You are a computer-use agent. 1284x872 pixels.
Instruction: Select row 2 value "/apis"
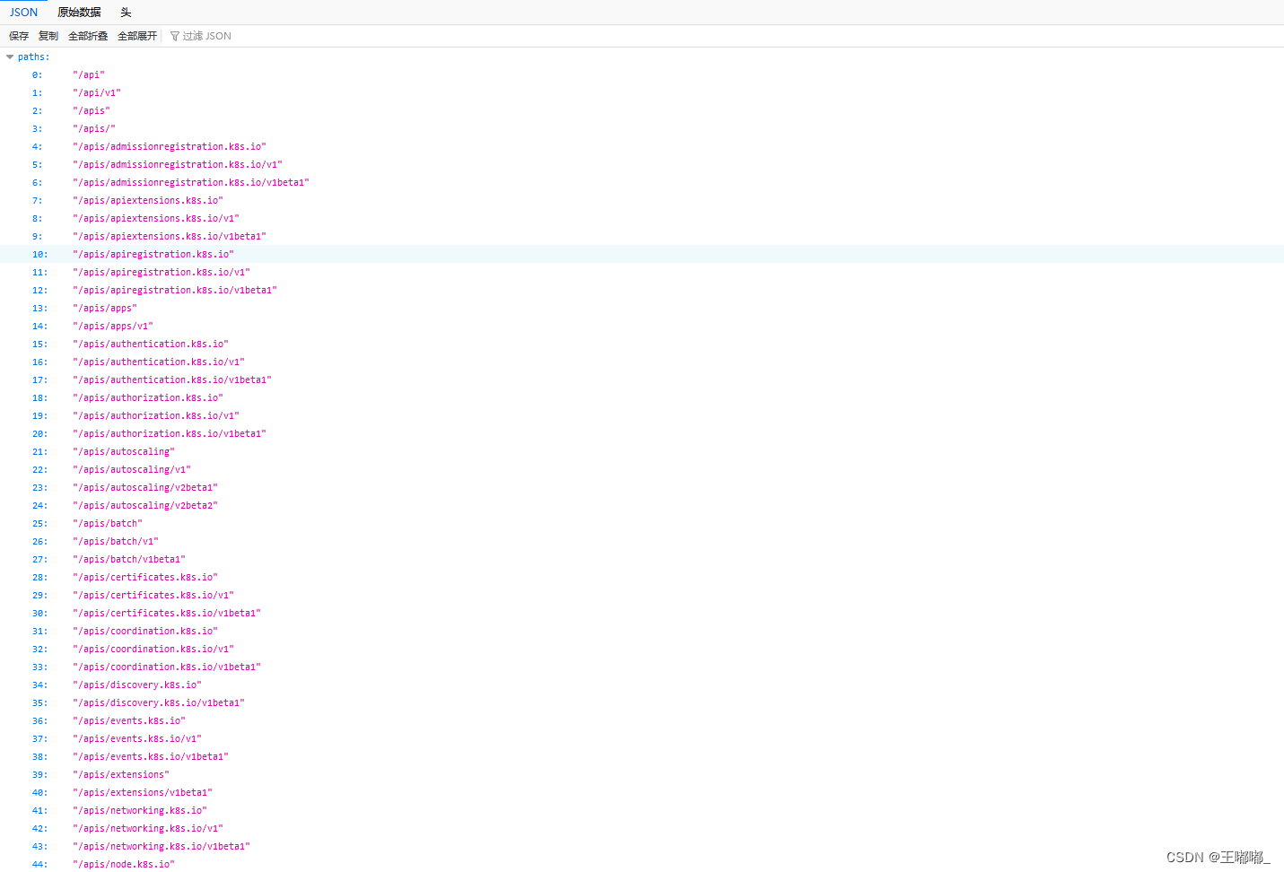92,110
